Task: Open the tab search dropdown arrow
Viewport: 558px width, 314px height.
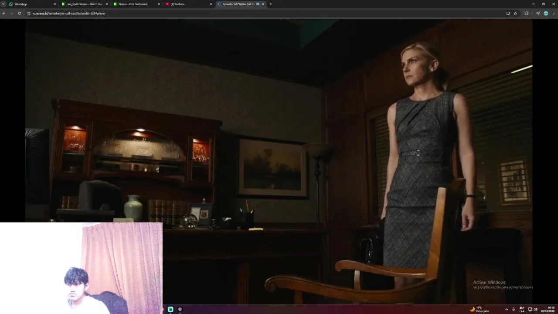Action: (x=3, y=4)
